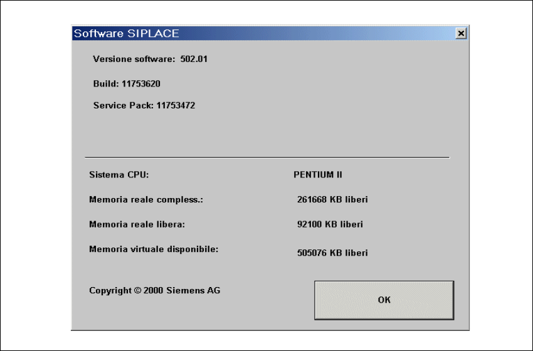Click the 261668 KB liberi value
Screen dimensions: 533x351
332,199
